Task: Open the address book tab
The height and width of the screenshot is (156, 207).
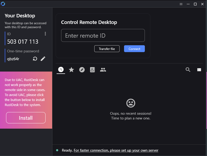Action: [92, 70]
